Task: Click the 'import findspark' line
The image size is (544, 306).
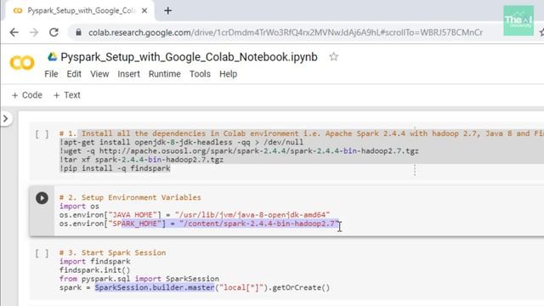Action: (x=95, y=261)
